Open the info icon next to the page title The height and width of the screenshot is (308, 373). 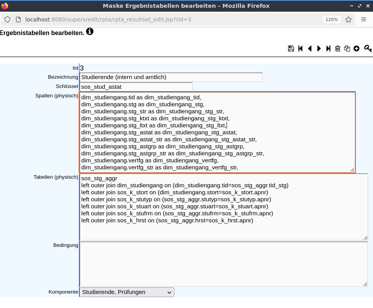pyautogui.click(x=90, y=31)
